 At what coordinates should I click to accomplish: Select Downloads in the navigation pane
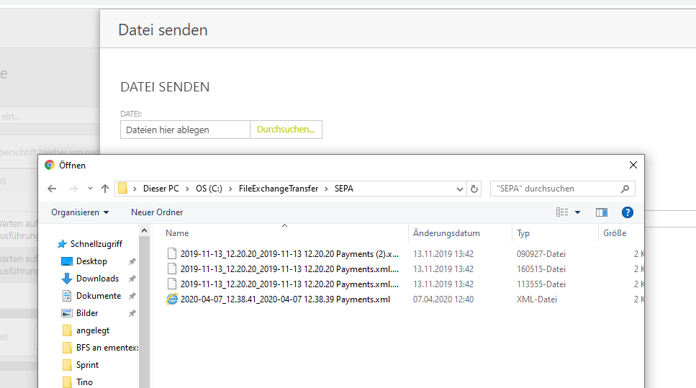[97, 279]
